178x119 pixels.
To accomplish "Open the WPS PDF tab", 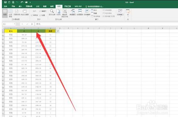I will (x=78, y=6).
